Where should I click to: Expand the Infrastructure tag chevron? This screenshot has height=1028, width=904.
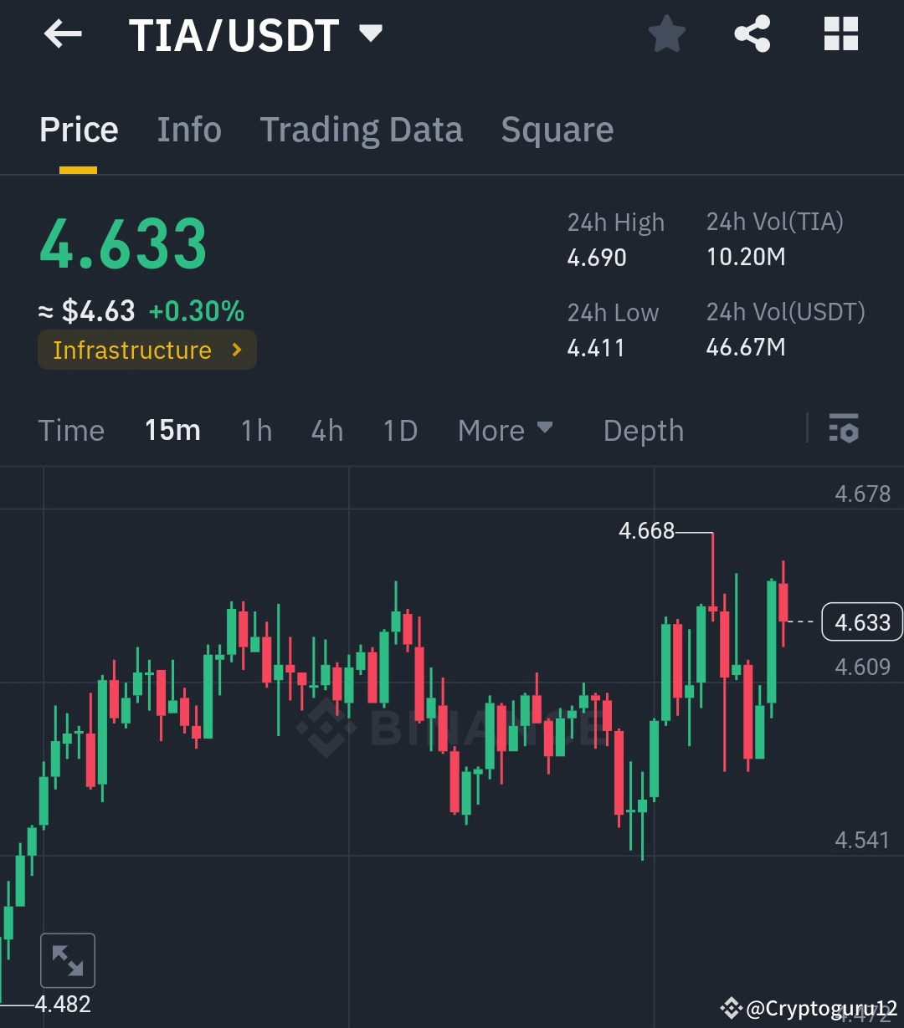[x=237, y=350]
